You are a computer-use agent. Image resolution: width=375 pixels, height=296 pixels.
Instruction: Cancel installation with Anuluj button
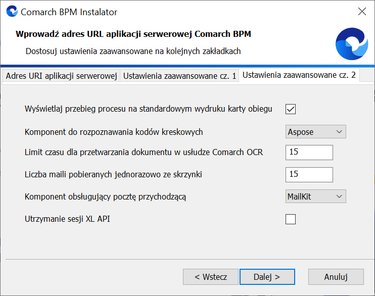click(336, 277)
